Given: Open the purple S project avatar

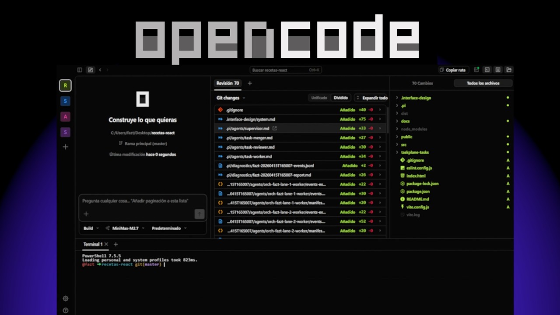Looking at the screenshot, I should tap(65, 132).
